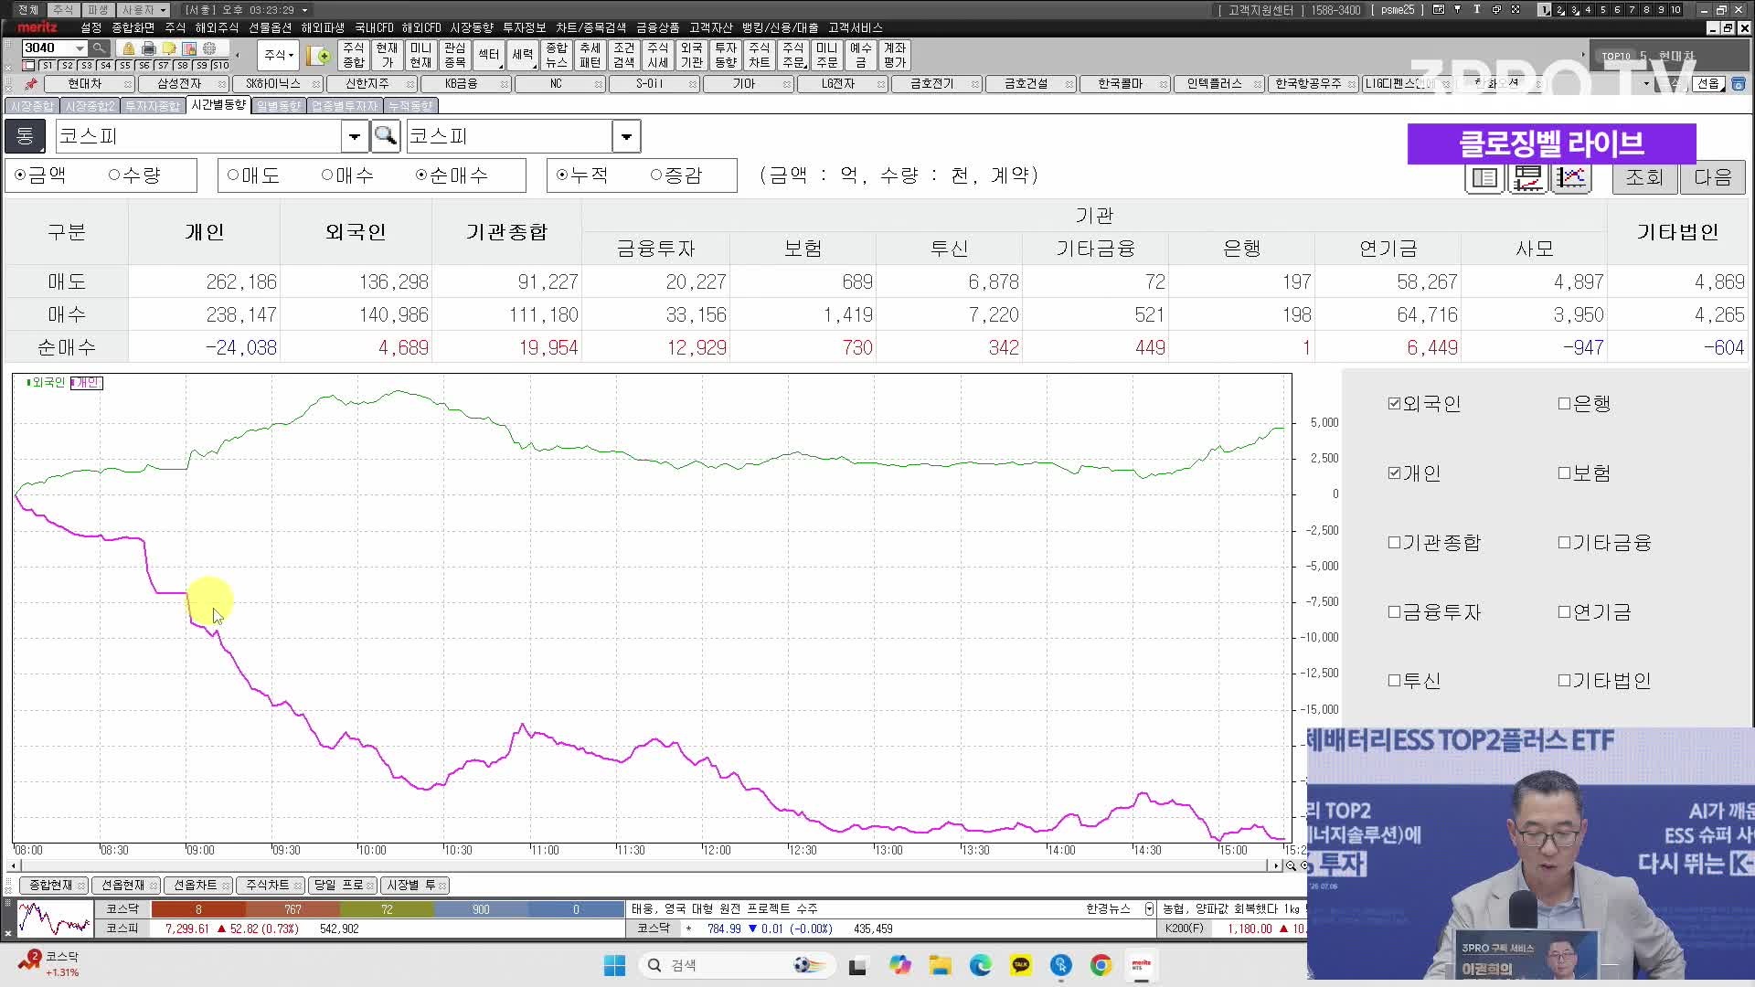Enable the 은행 chart series checkbox
Image resolution: width=1755 pixels, height=987 pixels.
pos(1564,403)
